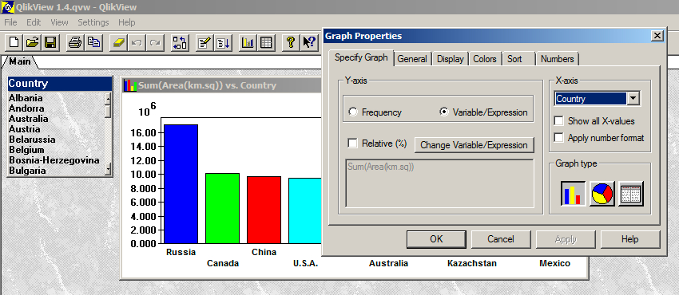
Task: Click the eraser Clear selections icon
Action: [x=117, y=42]
